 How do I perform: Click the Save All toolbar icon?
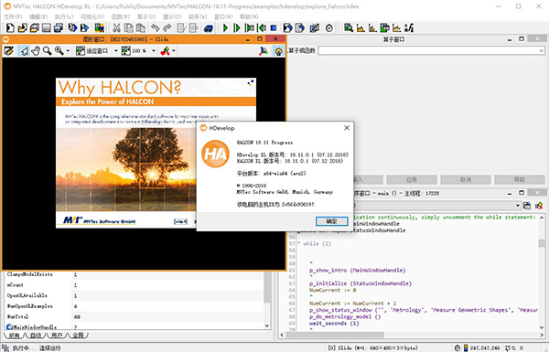[59, 27]
